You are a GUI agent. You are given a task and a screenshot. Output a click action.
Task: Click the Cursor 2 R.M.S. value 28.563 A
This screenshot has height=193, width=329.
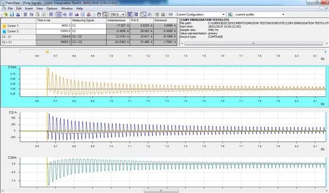click(141, 31)
